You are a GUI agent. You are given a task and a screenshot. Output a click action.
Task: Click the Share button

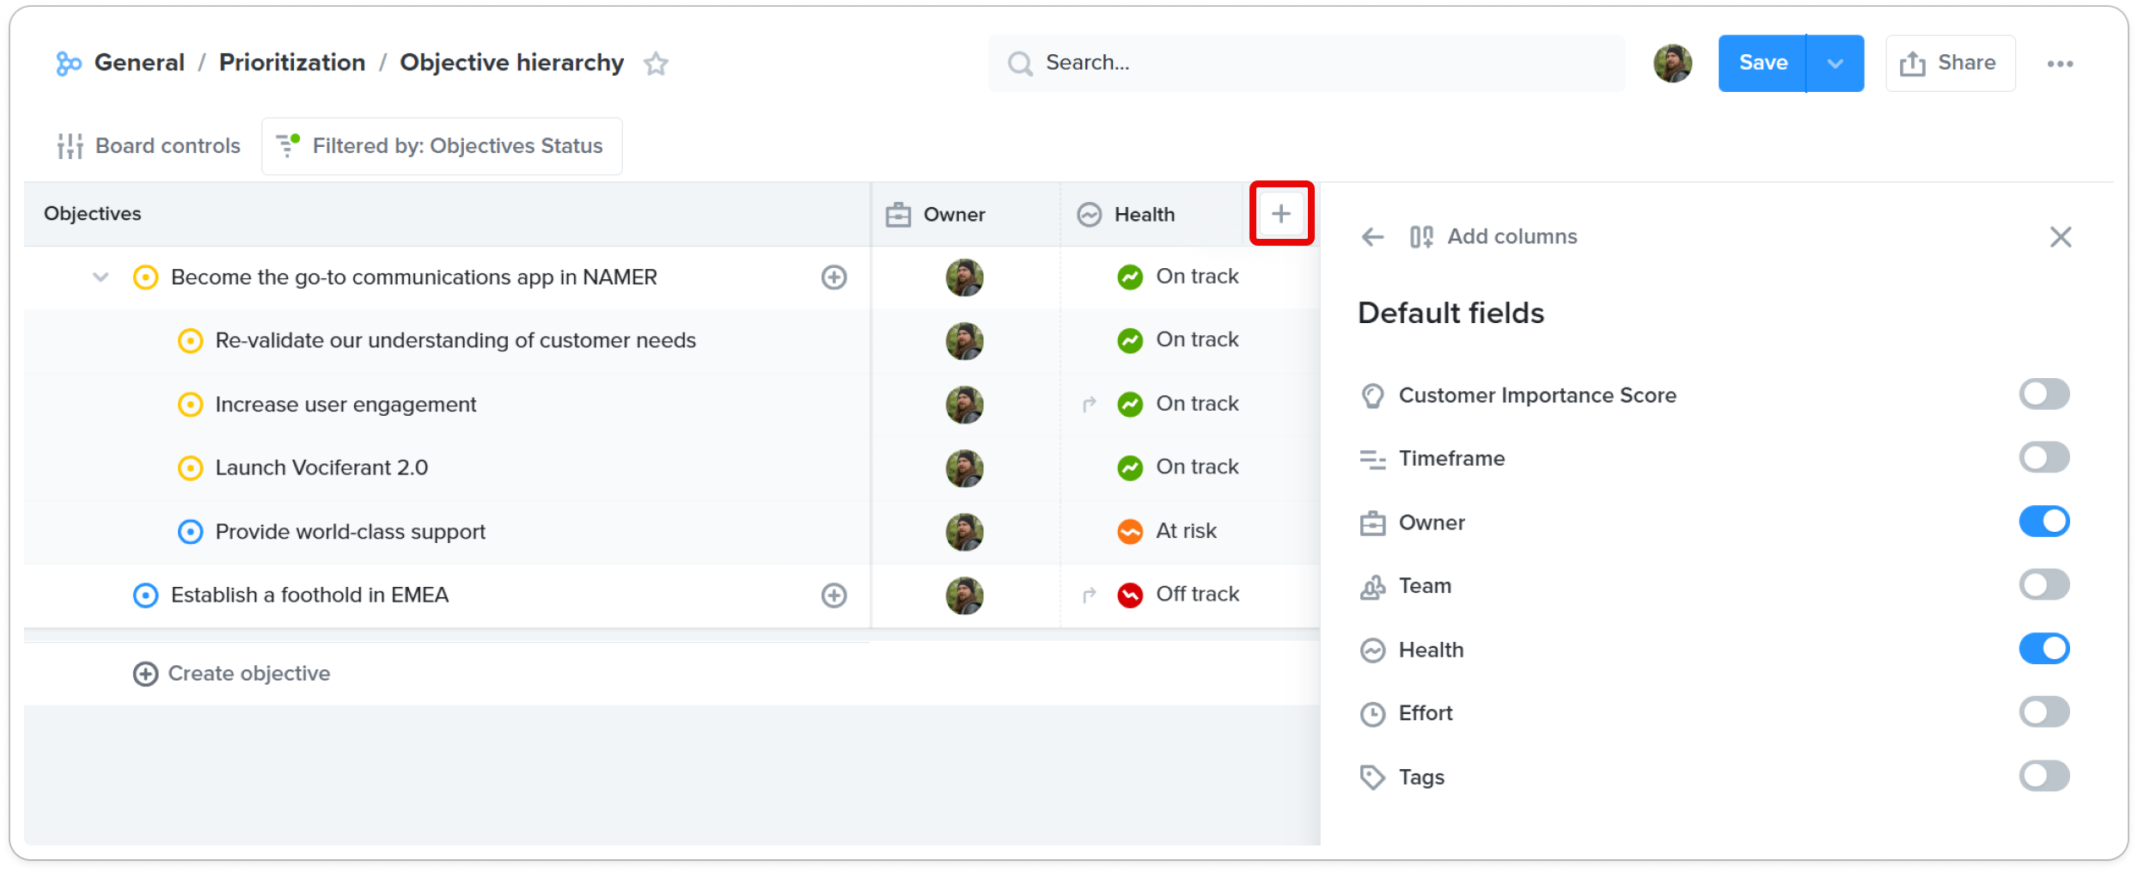point(1950,64)
